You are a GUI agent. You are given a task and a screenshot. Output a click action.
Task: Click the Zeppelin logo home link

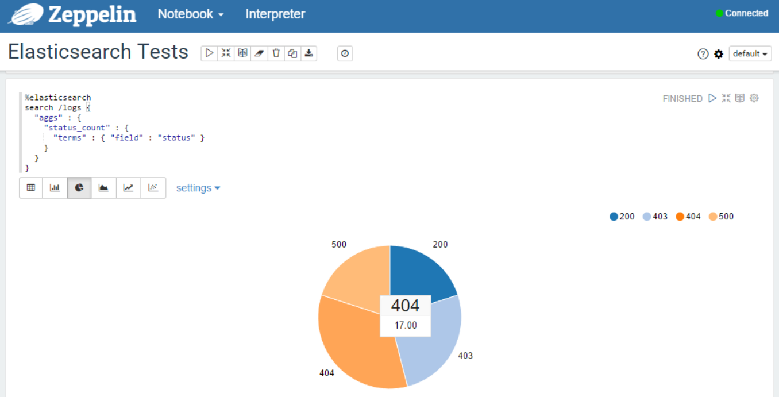point(72,15)
